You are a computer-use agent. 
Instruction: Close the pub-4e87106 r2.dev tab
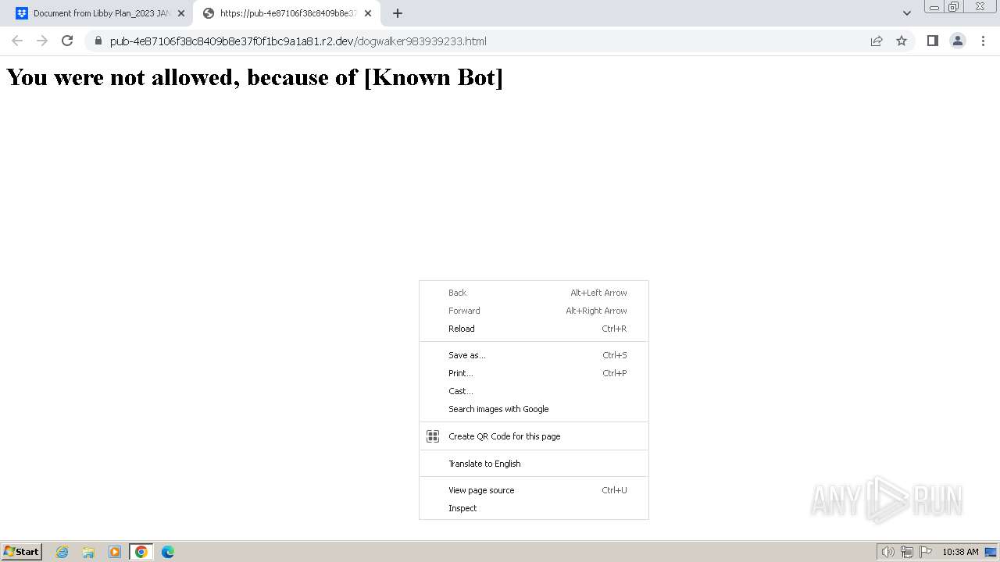pos(368,13)
